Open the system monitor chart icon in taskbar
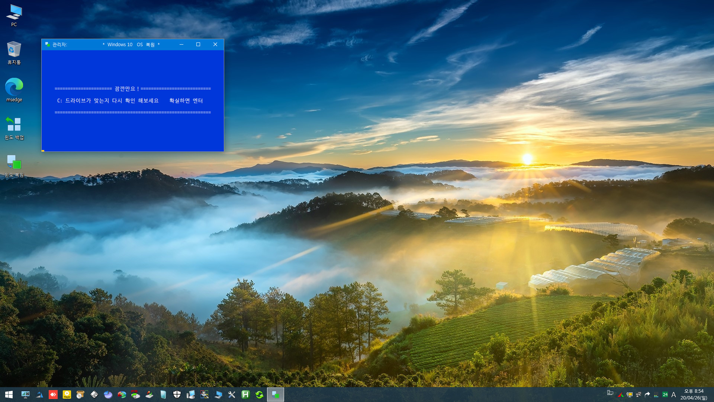 (x=25, y=395)
